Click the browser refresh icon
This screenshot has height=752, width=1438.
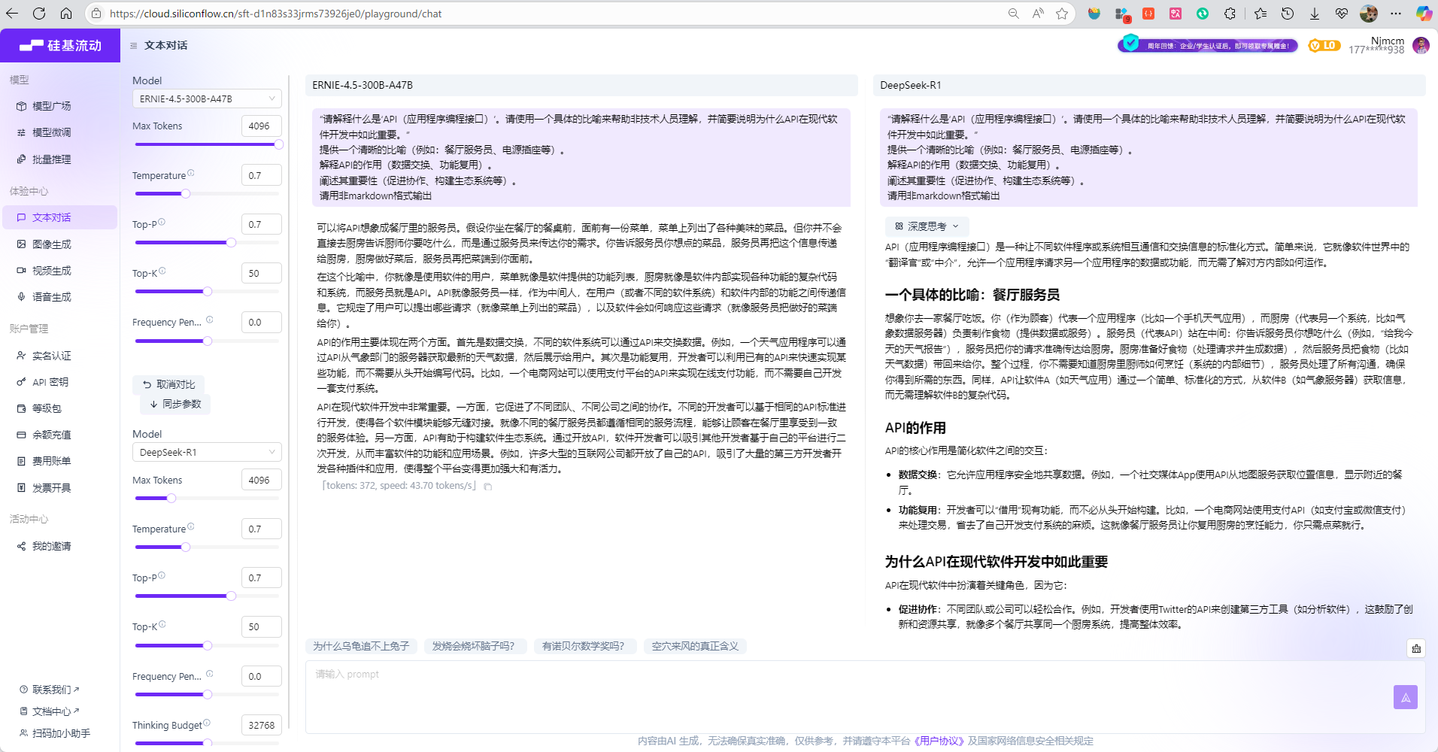(x=39, y=14)
